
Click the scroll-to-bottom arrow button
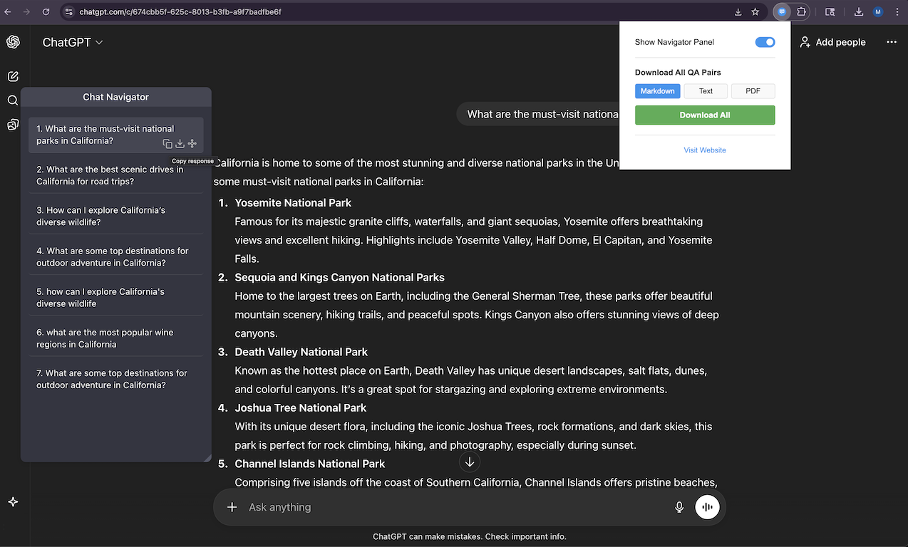470,462
